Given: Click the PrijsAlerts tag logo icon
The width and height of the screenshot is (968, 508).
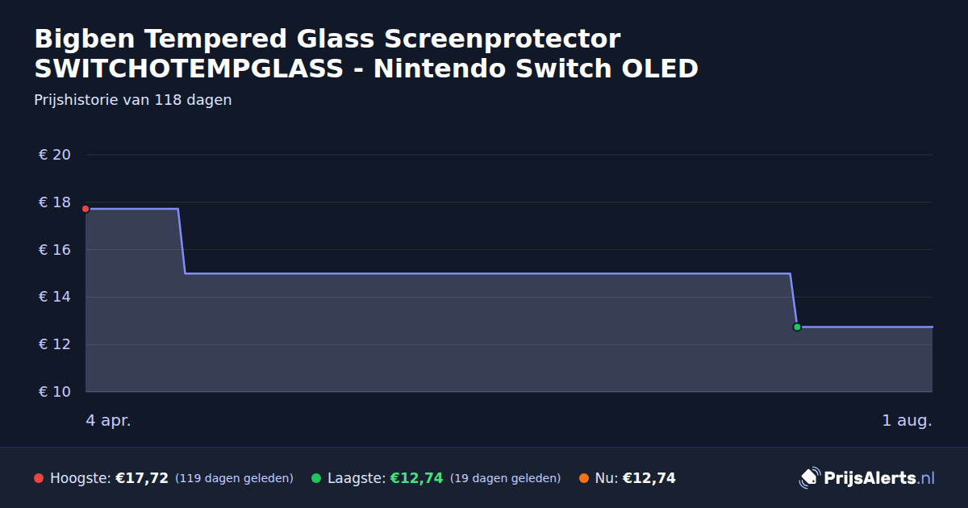Looking at the screenshot, I should (808, 478).
